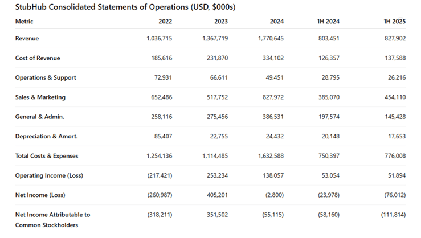The width and height of the screenshot is (421, 238).
Task: Click the 'Operating Income (Loss)' row label
Action: click(49, 175)
